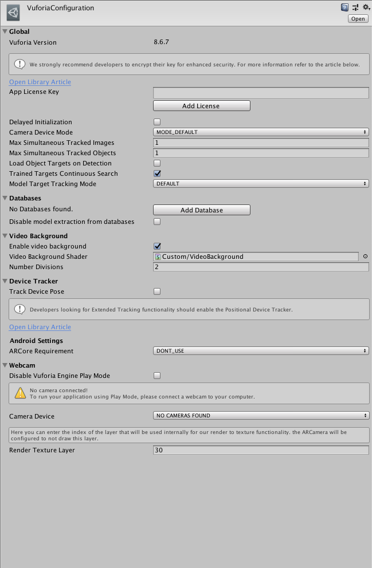
Task: Enable Load Object Targets on Detection
Action: (x=157, y=163)
